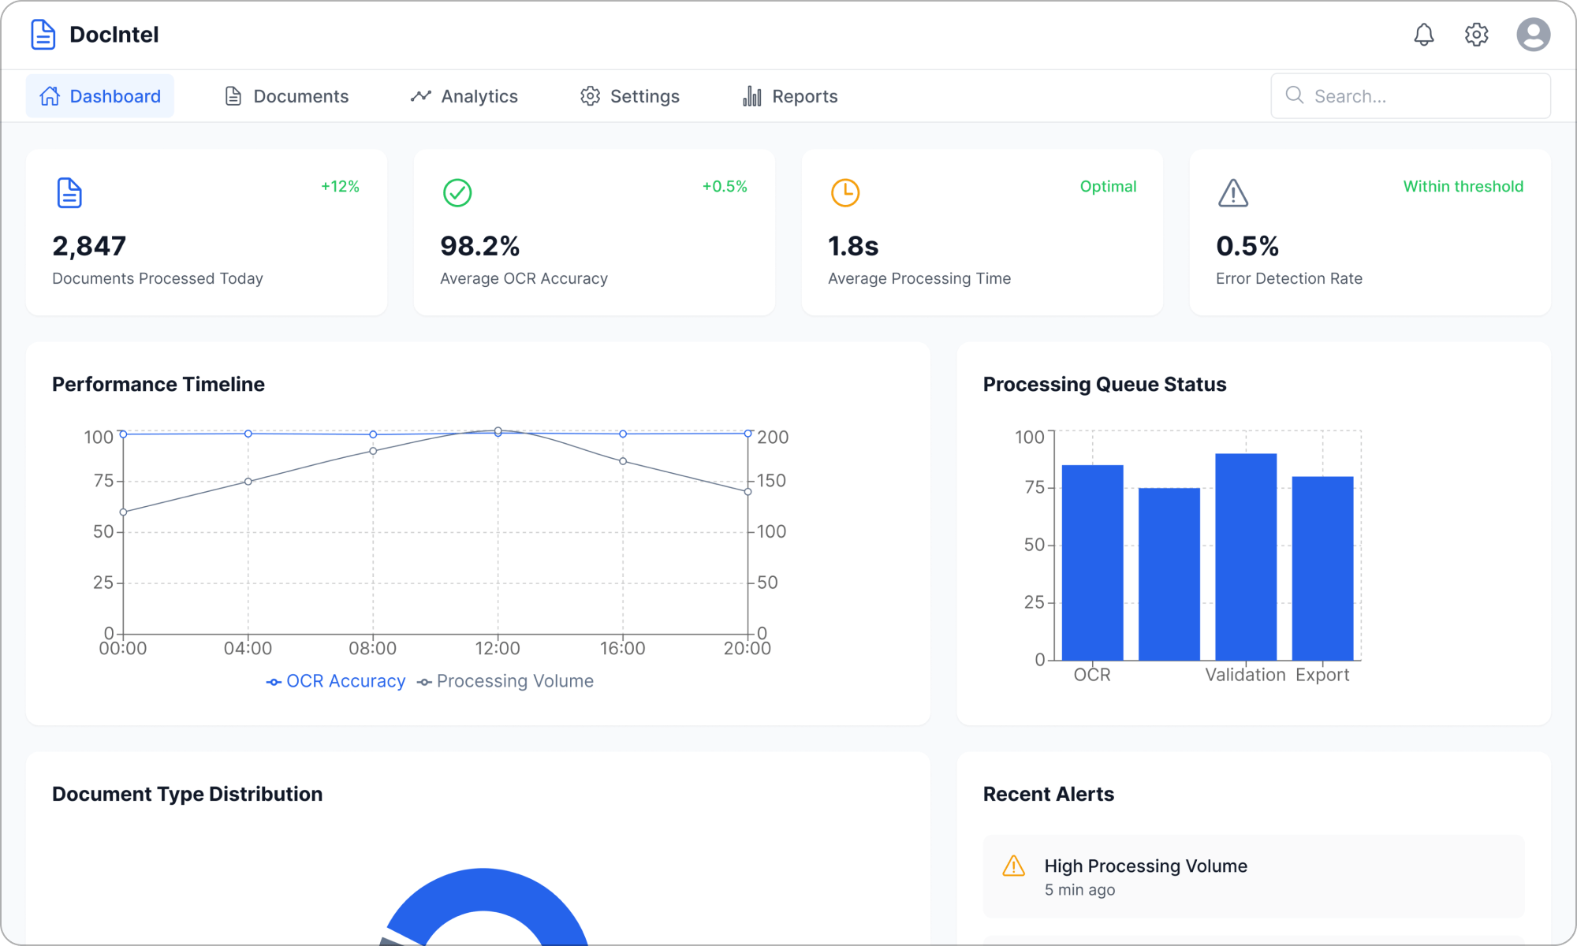Click the magnifier icon in the search bar

click(1294, 95)
